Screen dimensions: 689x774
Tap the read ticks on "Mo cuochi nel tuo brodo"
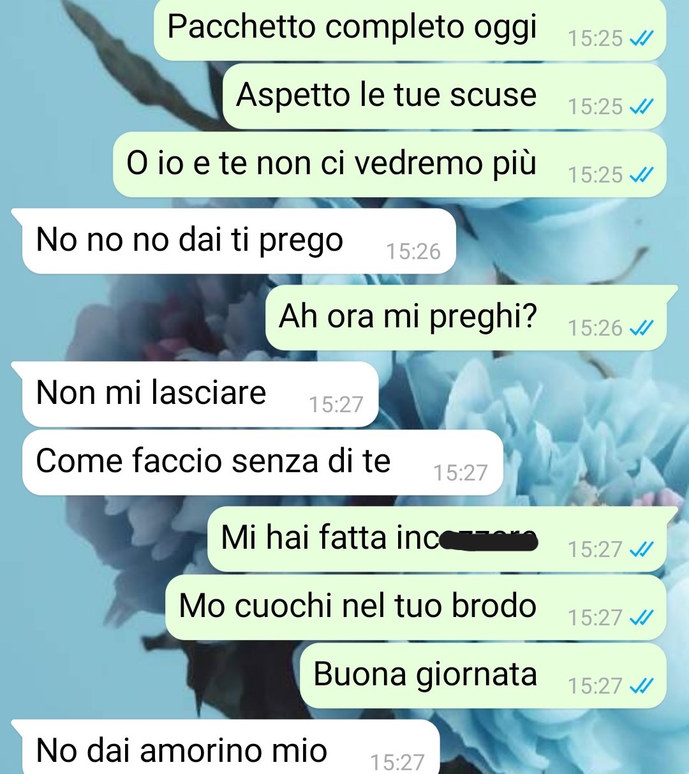[x=641, y=618]
